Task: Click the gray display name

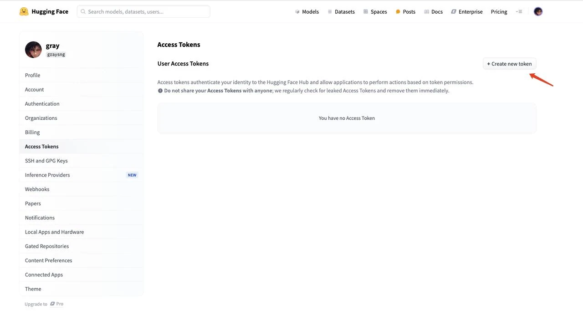Action: point(52,46)
